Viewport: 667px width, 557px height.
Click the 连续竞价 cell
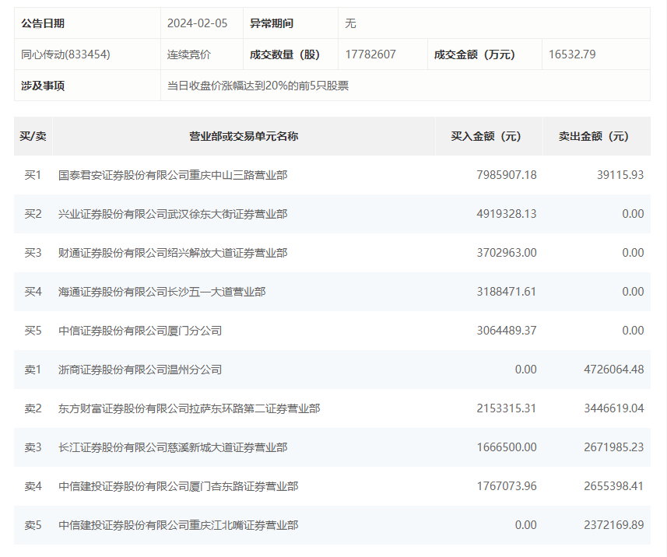(202, 54)
